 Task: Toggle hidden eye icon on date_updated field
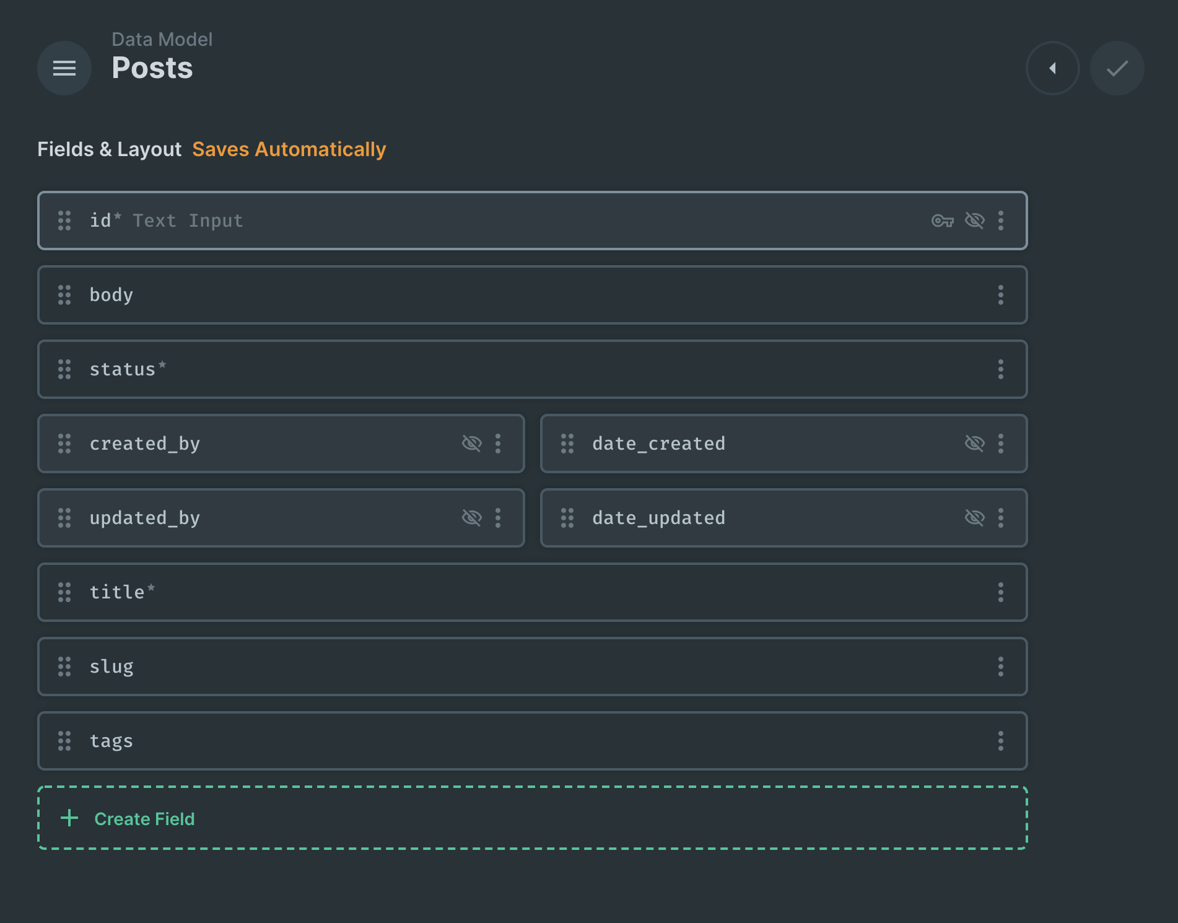coord(975,518)
